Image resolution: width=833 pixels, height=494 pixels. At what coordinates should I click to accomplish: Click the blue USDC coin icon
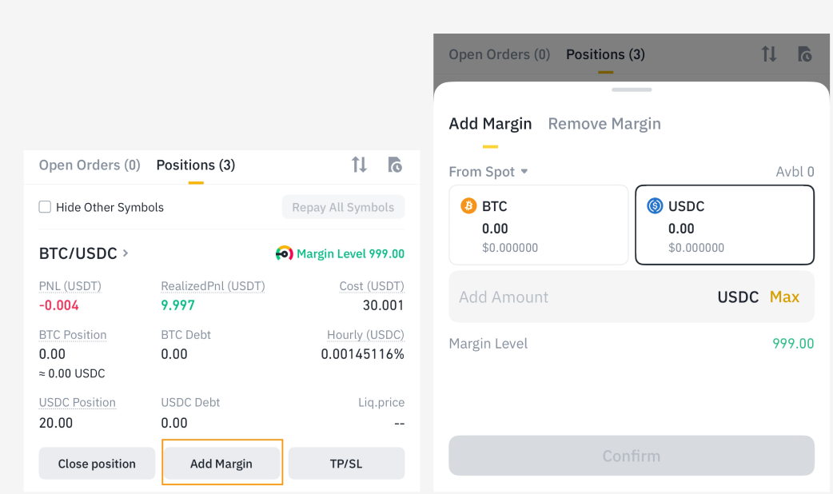[655, 205]
